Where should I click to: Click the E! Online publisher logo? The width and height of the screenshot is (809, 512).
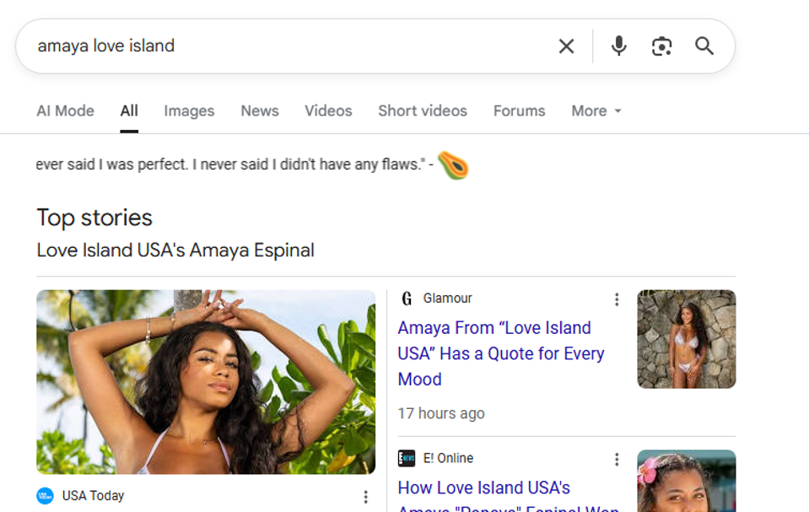pyautogui.click(x=405, y=458)
